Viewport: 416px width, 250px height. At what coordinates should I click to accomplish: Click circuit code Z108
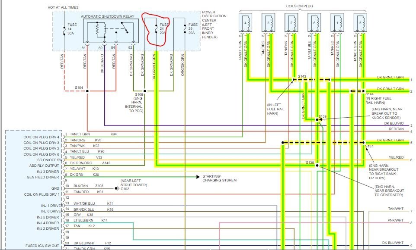click(x=99, y=186)
